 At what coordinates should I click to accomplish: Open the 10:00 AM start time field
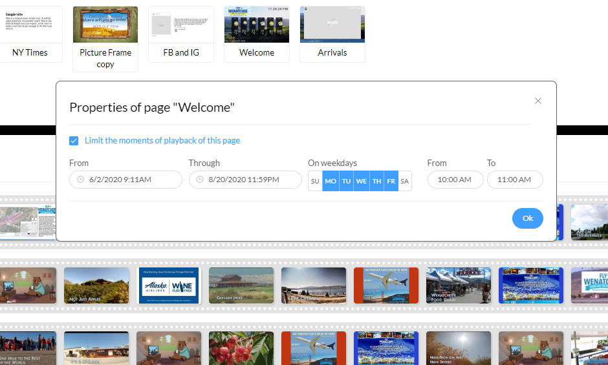pyautogui.click(x=455, y=180)
